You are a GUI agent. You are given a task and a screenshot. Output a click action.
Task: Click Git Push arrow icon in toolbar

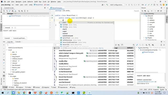(x=151, y=5)
